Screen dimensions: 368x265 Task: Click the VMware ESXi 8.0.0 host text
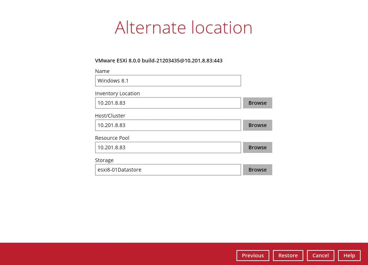point(159,61)
